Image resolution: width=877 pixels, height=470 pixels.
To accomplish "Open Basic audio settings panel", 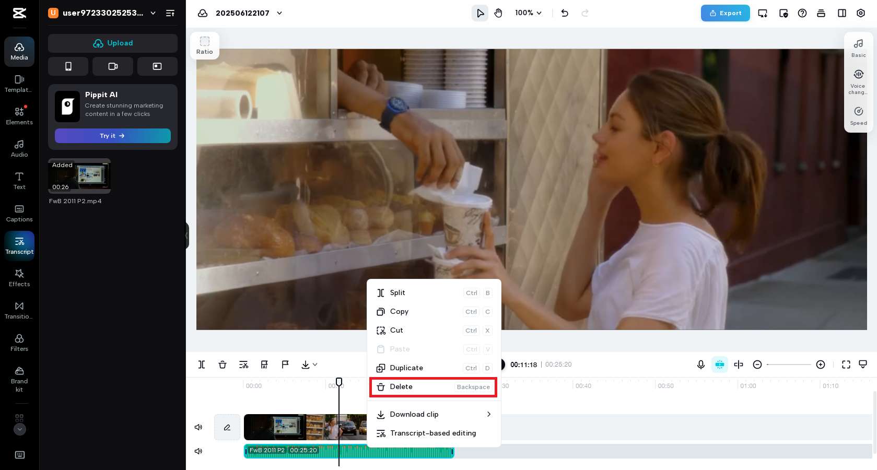I will coord(859,48).
